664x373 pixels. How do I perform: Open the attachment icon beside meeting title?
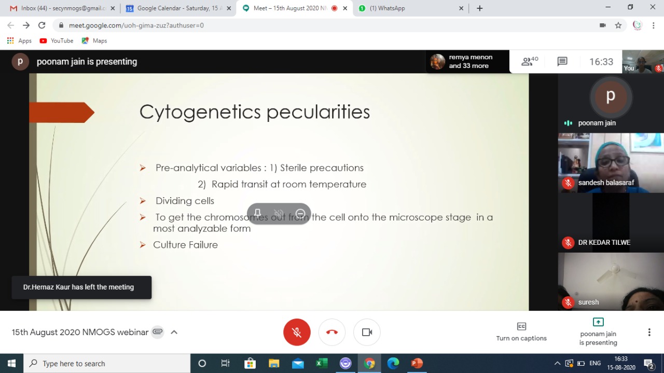(x=158, y=332)
